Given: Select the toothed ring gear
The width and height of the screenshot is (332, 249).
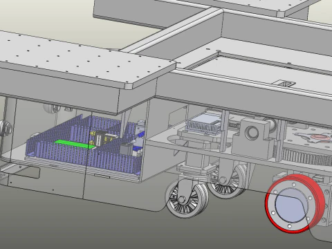Looking at the screenshot, I should tap(306, 156).
